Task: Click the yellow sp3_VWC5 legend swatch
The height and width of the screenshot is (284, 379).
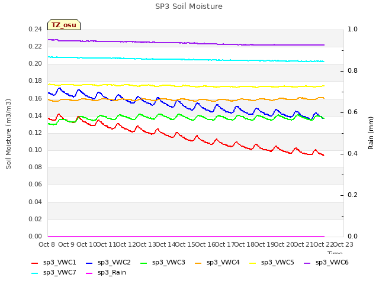Action: pyautogui.click(x=253, y=263)
